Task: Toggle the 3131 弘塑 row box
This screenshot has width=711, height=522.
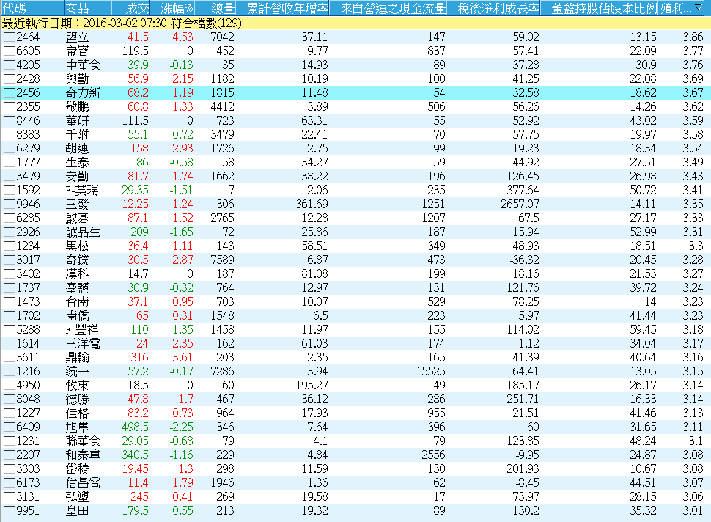Action: click(9, 497)
